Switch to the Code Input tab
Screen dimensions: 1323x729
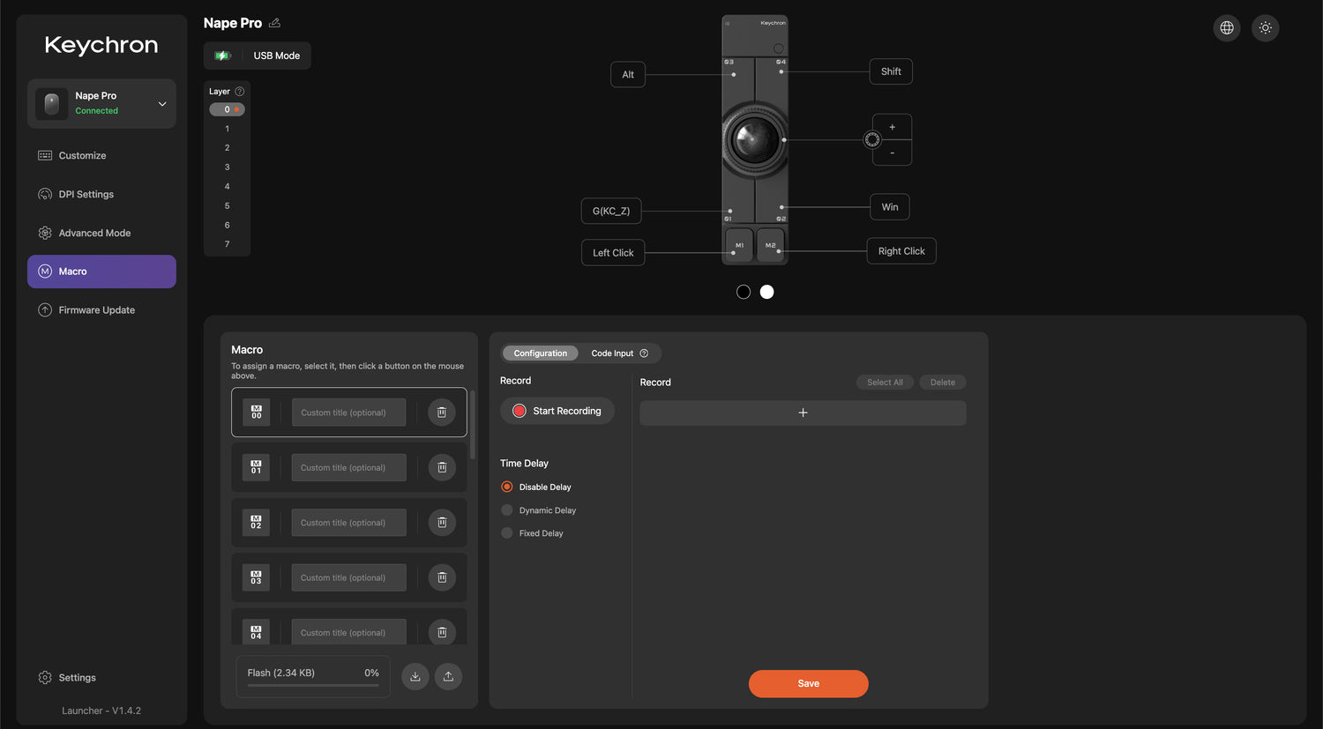(612, 353)
